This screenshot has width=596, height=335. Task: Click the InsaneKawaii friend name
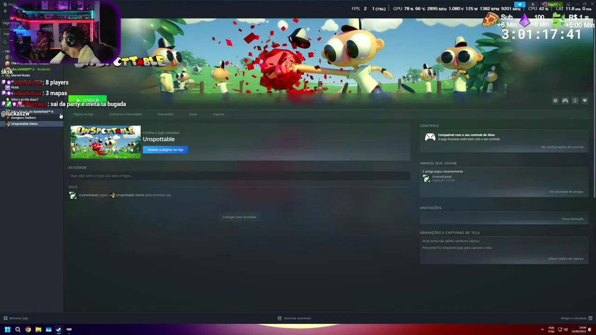pos(442,177)
